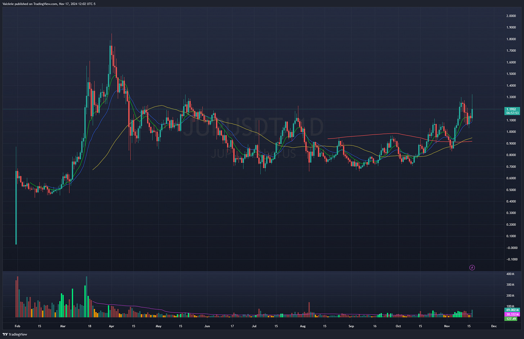Click the 1.5000 price axis label
This screenshot has height=339, width=524.
(x=511, y=74)
